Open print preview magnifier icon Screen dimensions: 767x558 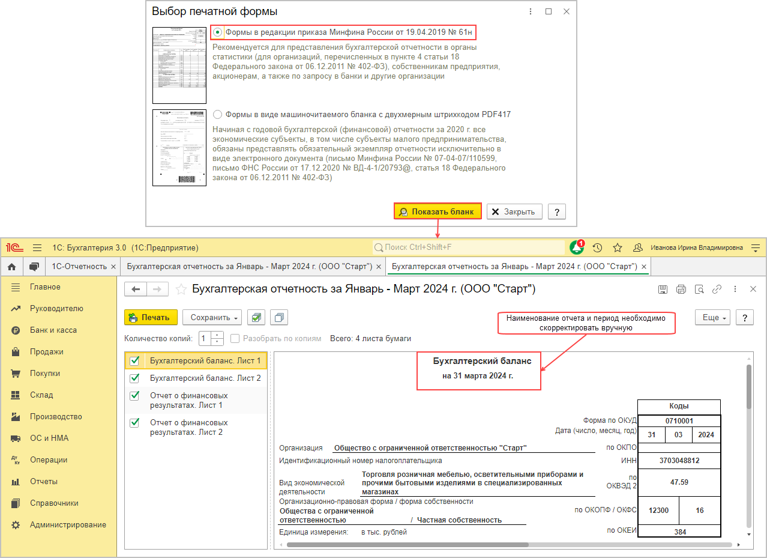[x=699, y=289]
